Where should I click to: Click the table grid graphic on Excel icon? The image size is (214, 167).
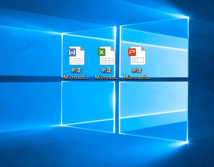click(x=107, y=61)
